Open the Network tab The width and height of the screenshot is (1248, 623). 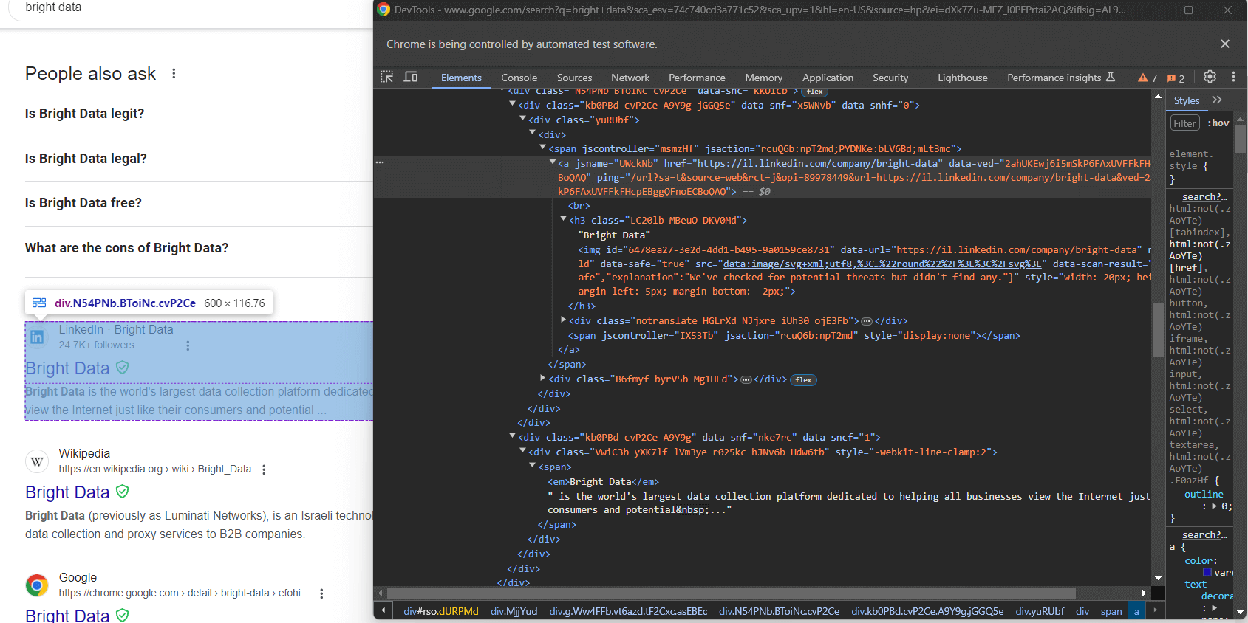630,78
